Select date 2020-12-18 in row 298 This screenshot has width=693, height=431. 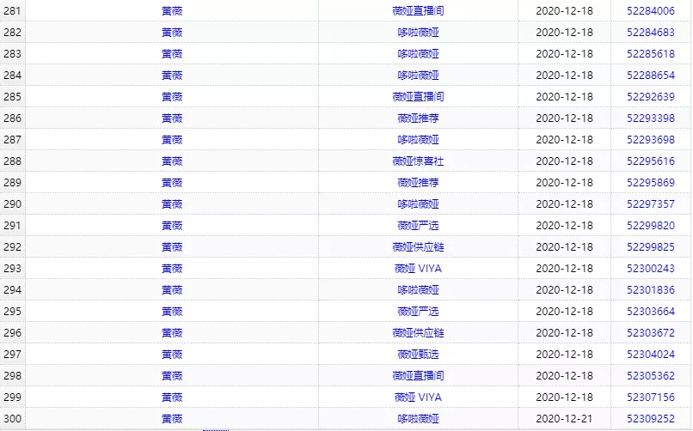point(564,376)
